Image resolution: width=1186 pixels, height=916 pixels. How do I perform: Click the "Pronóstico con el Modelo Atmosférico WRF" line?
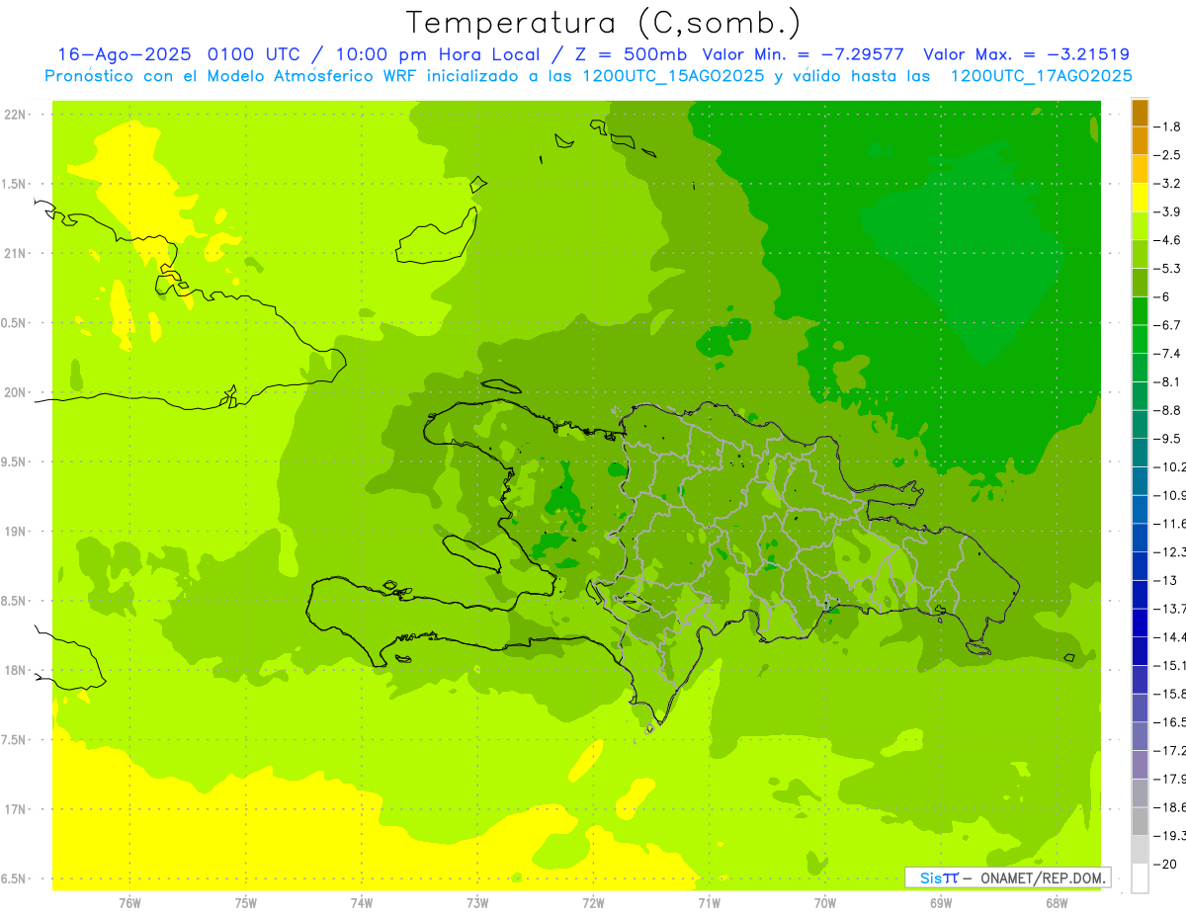point(232,76)
